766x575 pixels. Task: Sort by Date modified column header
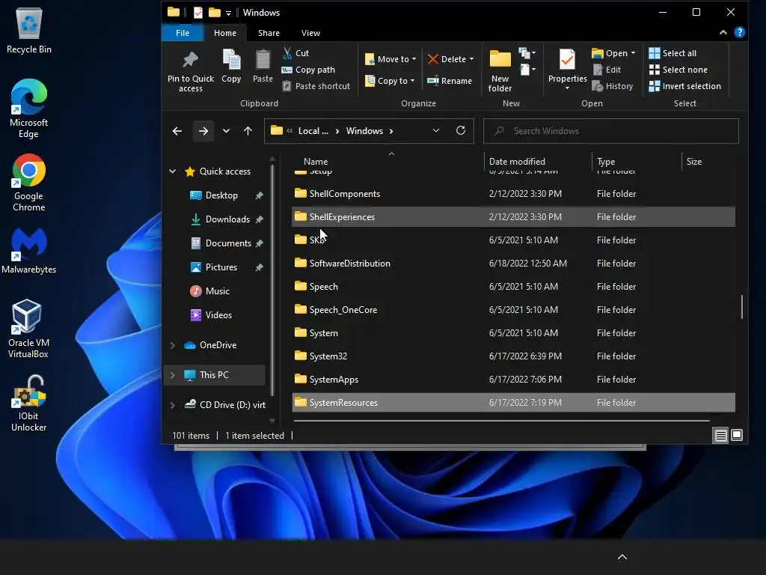click(x=517, y=162)
